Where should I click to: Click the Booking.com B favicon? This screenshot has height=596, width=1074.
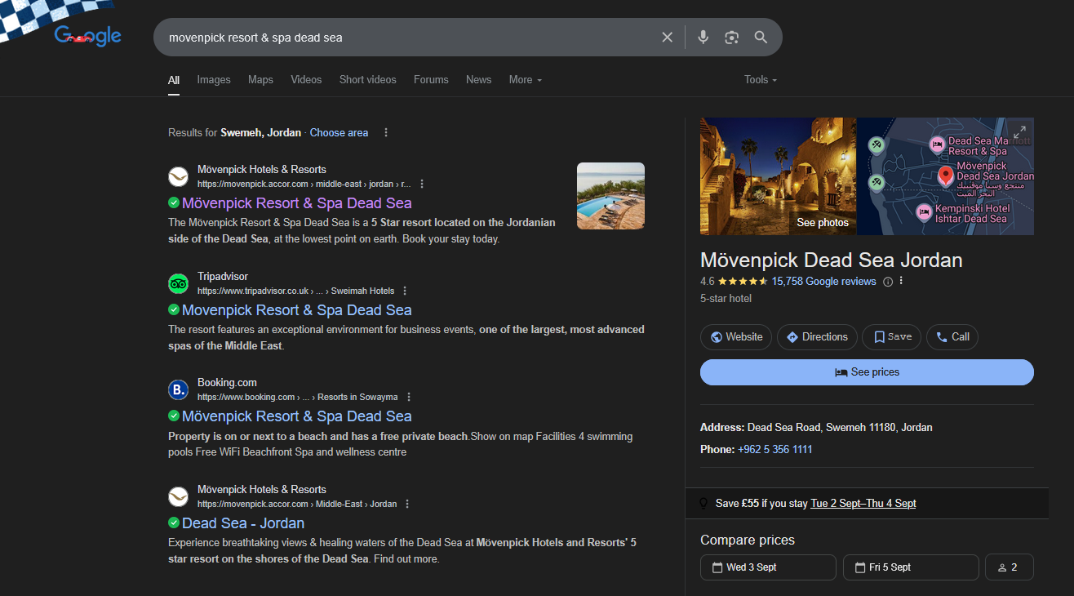(178, 389)
